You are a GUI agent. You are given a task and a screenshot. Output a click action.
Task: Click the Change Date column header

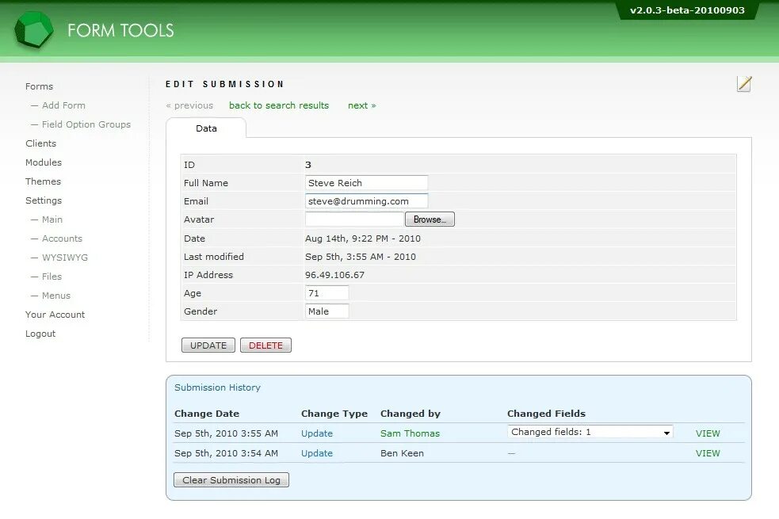pyautogui.click(x=207, y=413)
